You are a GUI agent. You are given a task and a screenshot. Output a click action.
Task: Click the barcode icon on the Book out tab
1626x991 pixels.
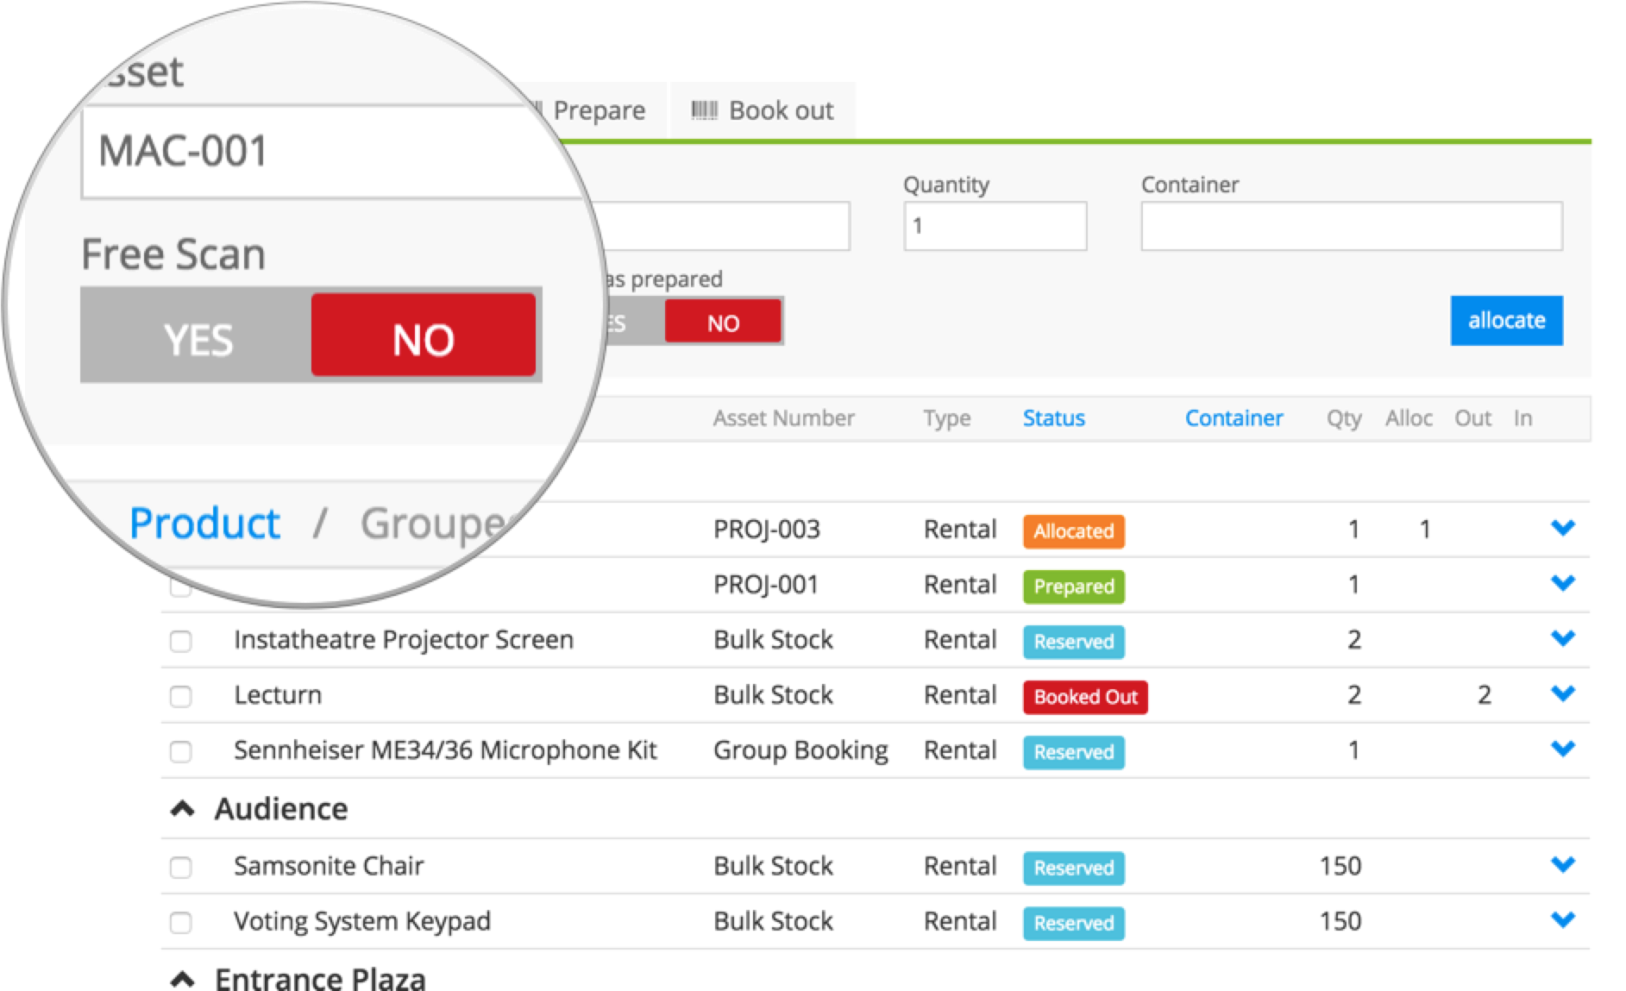click(705, 110)
